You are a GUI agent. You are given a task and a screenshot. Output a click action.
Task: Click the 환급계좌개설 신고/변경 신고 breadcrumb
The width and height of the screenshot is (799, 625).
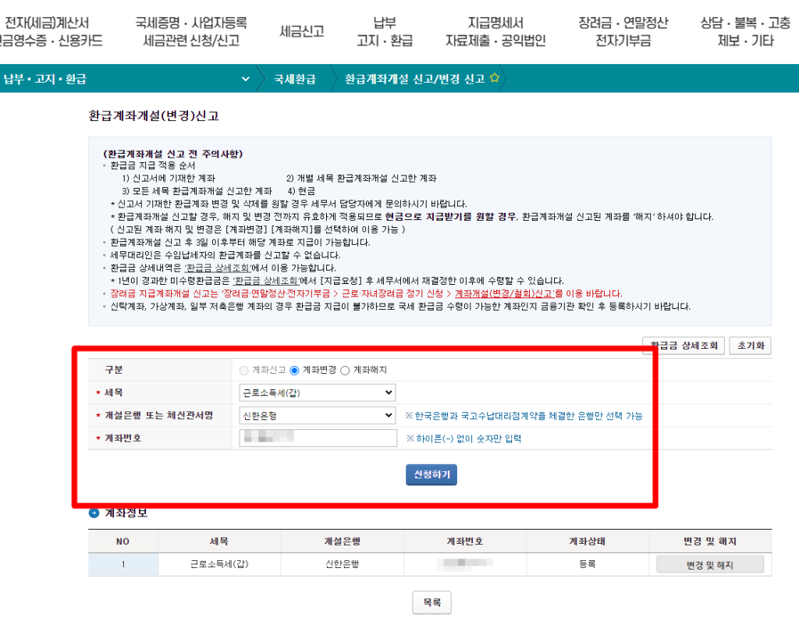click(414, 79)
